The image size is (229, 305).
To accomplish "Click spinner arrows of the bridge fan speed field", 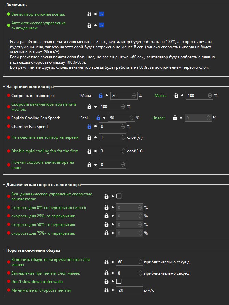I will [123, 107].
